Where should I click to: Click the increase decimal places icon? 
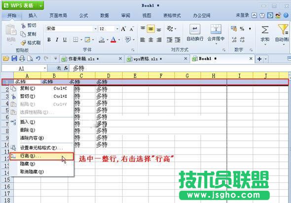point(234,40)
